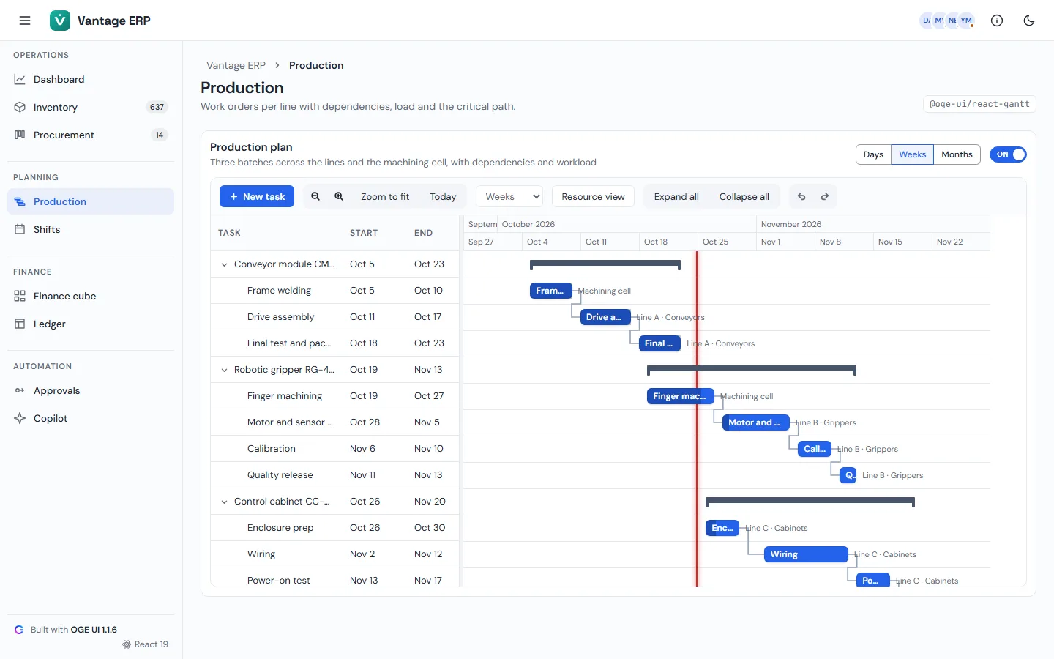Click the Oct 18 week header
This screenshot has width=1054, height=659.
coord(668,242)
